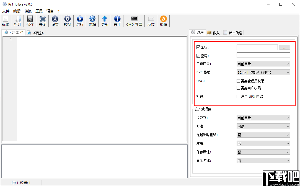Open the 语言 menu
The height and width of the screenshot is (186, 300).
(50, 11)
